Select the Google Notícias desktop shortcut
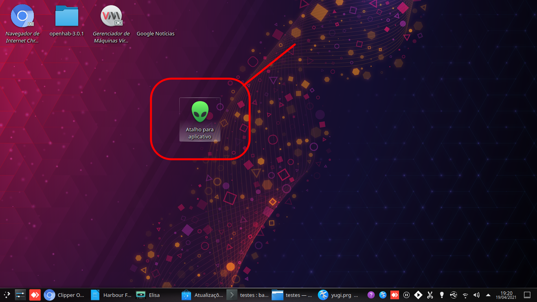537x302 pixels. pyautogui.click(x=156, y=34)
